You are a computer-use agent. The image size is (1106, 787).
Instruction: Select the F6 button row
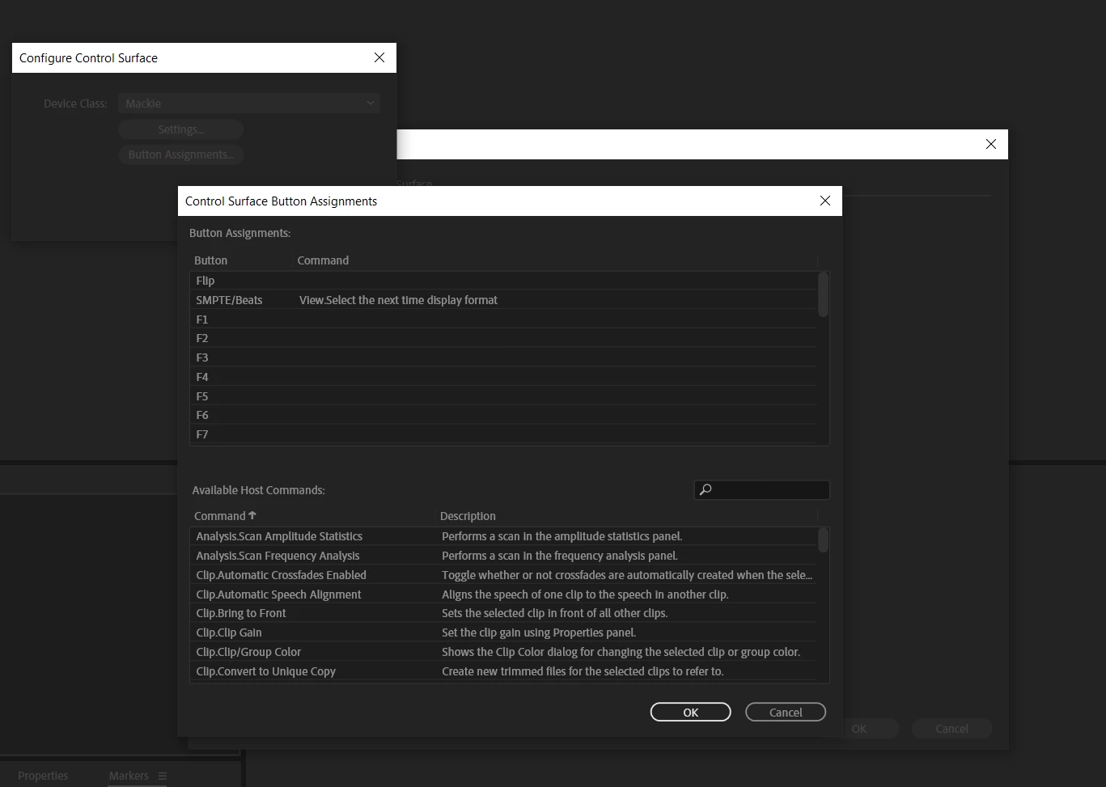[x=503, y=415]
